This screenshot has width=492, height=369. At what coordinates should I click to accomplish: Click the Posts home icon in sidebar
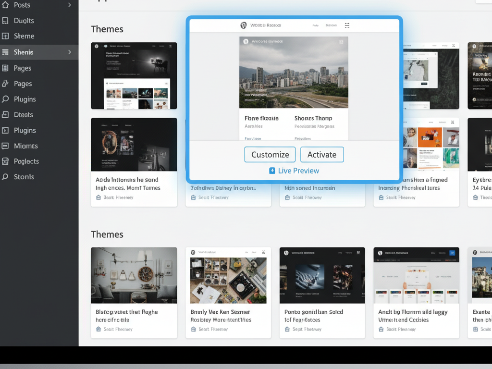(5, 5)
